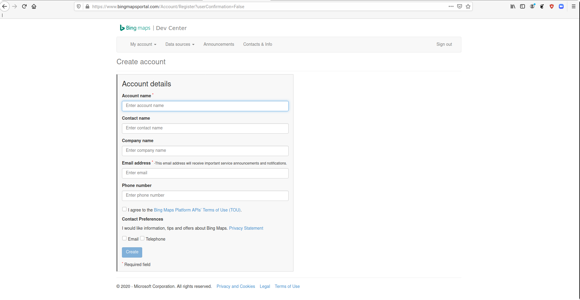The width and height of the screenshot is (580, 300).
Task: Click the browser URL address text
Action: [x=168, y=6]
